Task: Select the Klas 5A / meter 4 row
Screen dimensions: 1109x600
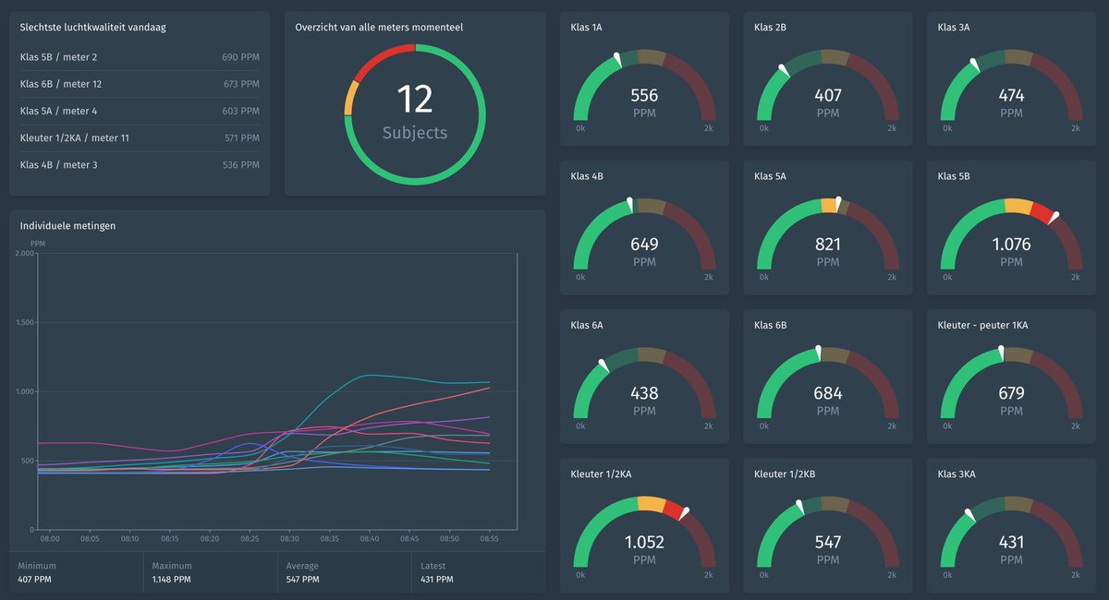Action: [x=140, y=111]
